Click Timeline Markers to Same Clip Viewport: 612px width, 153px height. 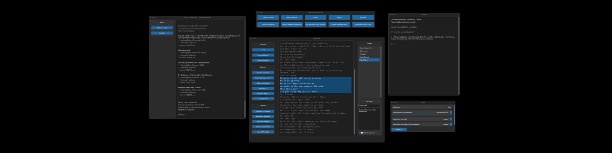coord(291,25)
